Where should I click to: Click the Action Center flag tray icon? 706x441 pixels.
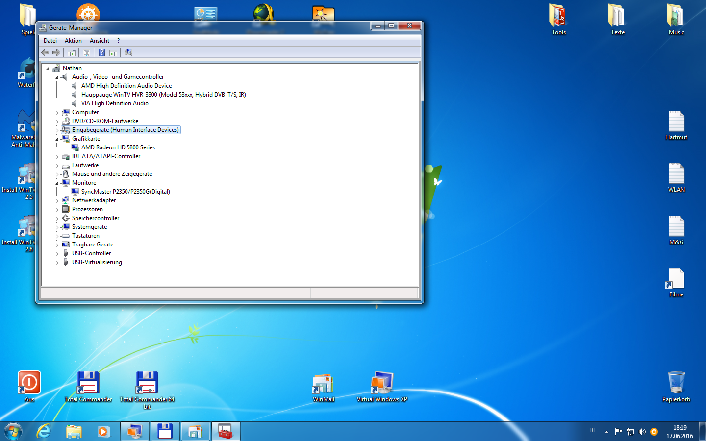coord(619,432)
